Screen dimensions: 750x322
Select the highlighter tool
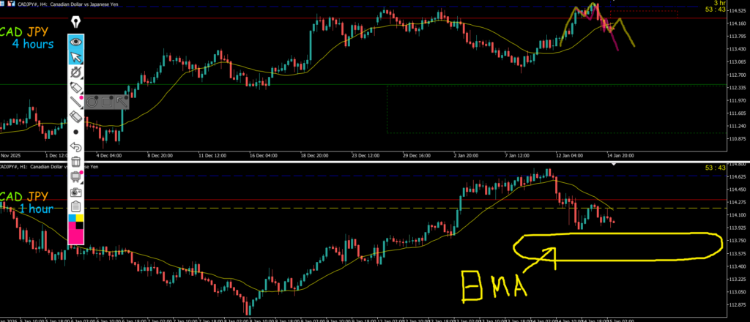(76, 87)
